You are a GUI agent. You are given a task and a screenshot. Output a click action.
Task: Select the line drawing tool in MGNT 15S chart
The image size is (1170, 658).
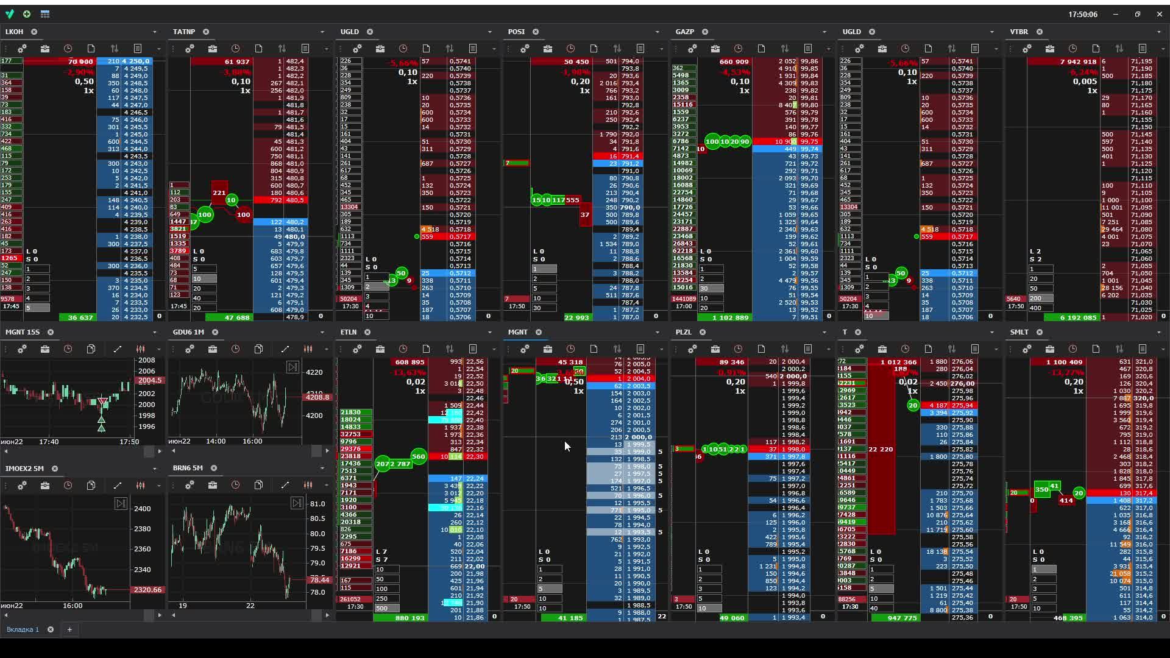[x=118, y=349]
